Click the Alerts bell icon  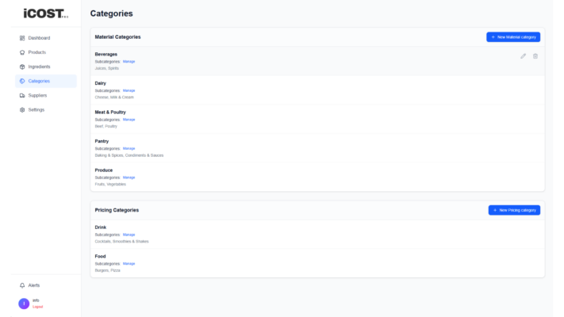pos(22,285)
